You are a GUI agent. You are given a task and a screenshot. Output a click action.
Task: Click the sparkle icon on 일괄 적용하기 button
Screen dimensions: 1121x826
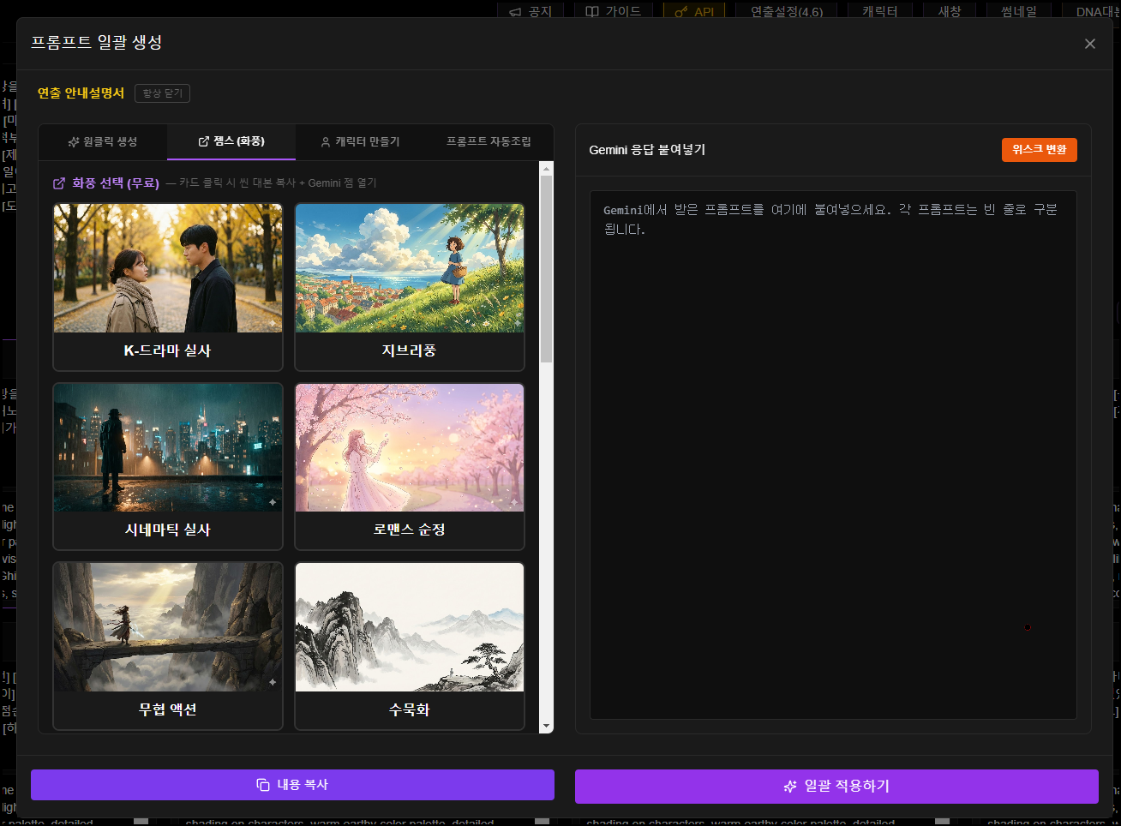pyautogui.click(x=790, y=786)
